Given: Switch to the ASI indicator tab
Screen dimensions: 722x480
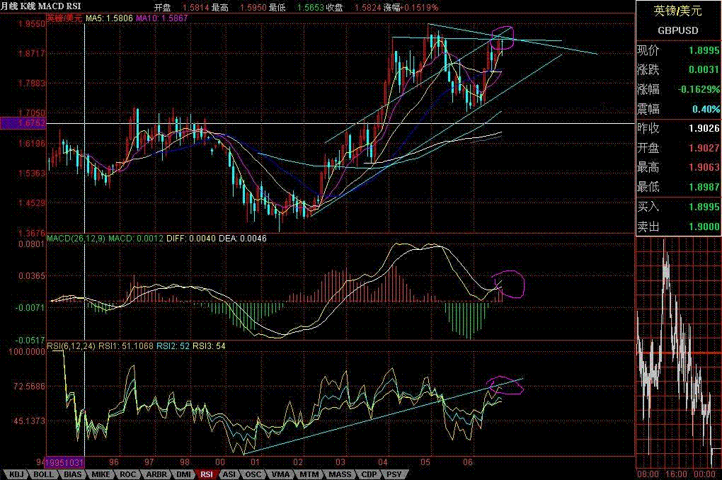Looking at the screenshot, I should 229,474.
